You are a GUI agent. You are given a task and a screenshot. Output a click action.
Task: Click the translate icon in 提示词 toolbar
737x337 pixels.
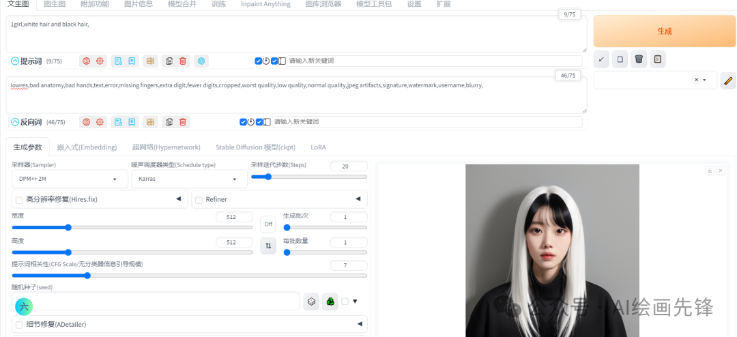click(x=150, y=61)
